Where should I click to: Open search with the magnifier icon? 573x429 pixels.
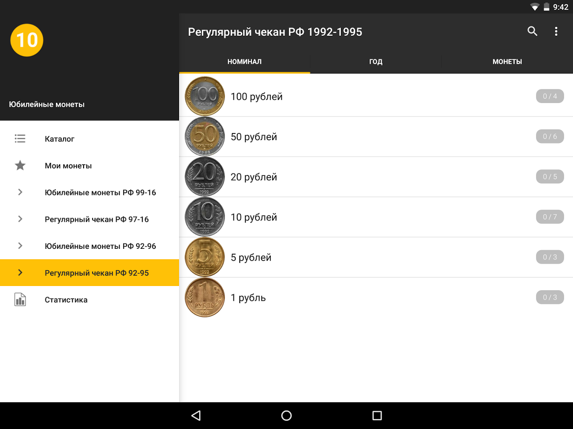click(x=532, y=31)
